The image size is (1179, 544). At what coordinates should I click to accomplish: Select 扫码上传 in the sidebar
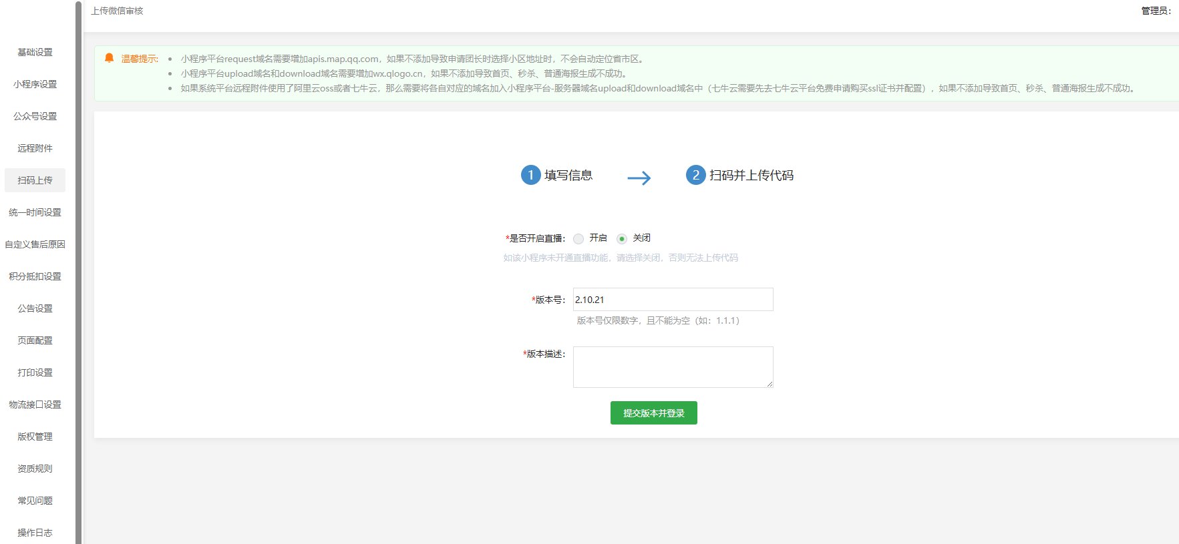(35, 180)
